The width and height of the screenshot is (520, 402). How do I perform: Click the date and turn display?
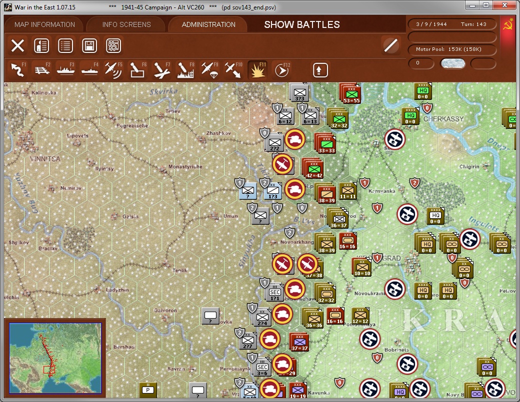tap(451, 24)
